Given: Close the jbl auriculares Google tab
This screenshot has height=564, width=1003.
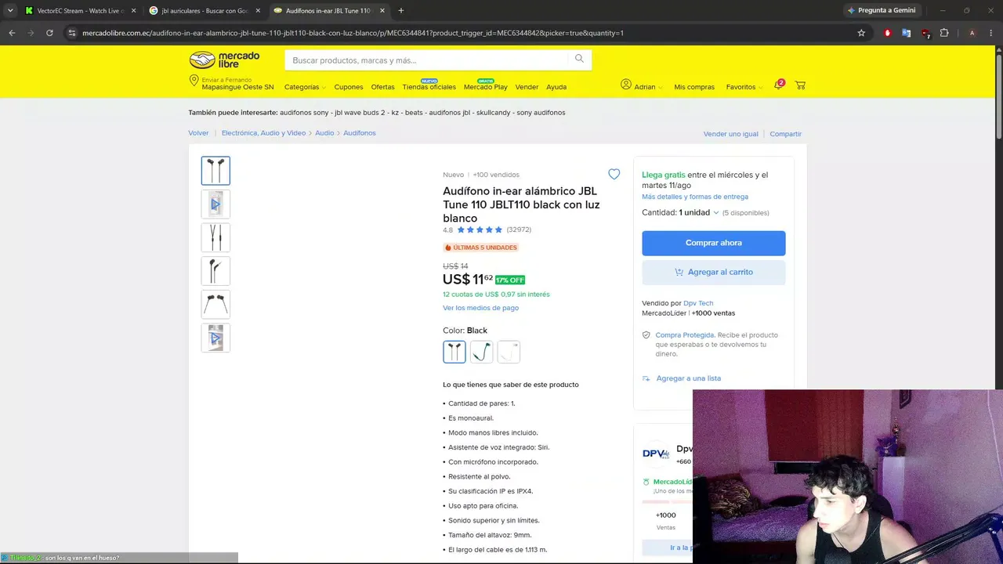Looking at the screenshot, I should tap(258, 10).
